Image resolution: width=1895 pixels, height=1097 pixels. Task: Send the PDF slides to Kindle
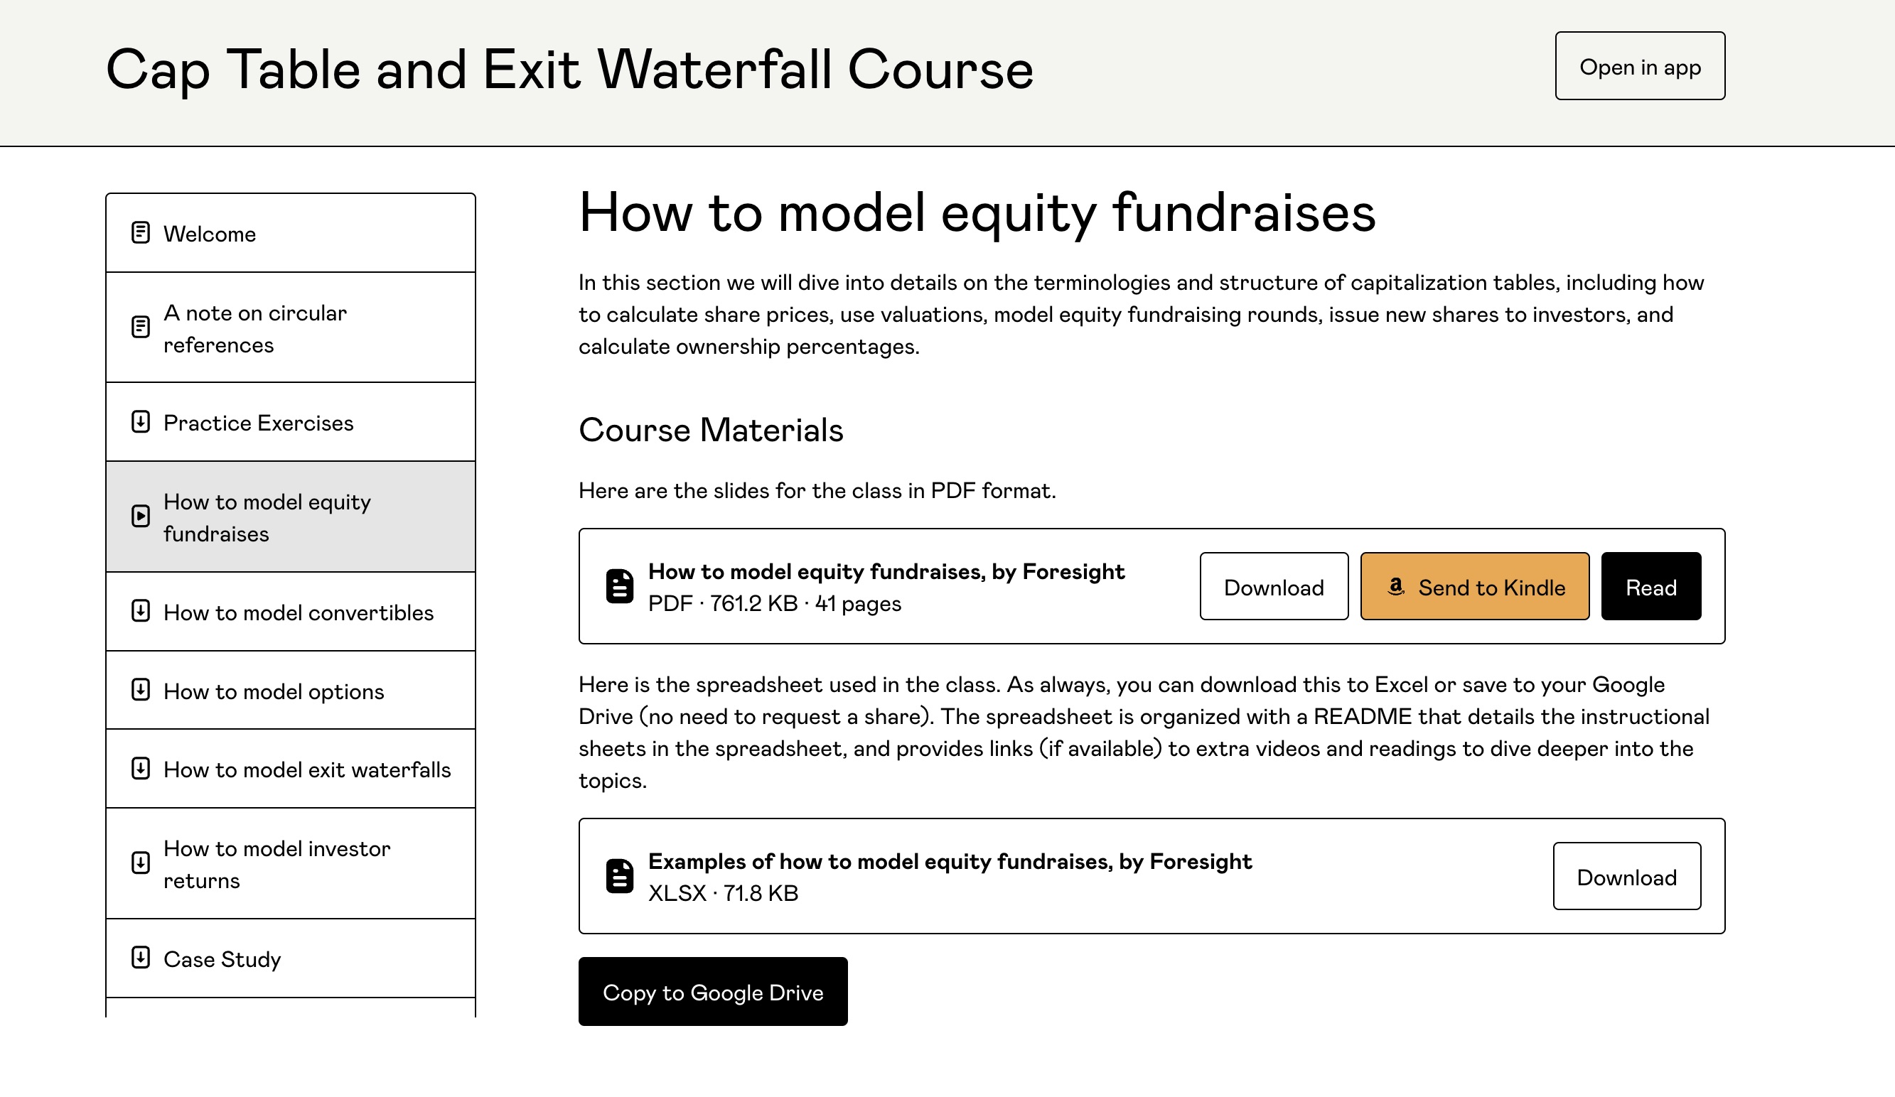click(1476, 586)
